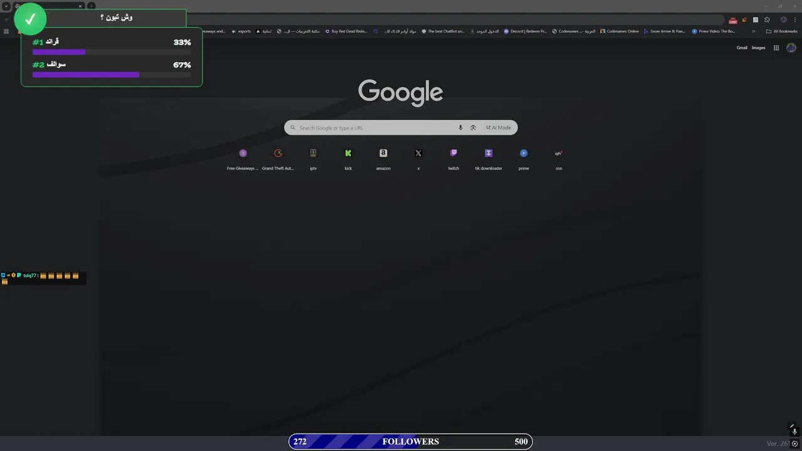This screenshot has height=451, width=802.
Task: Open the osn shortcut tile
Action: (x=559, y=159)
